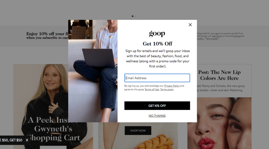
Task: Click the popup's laptop woman image
Action: pos(93,71)
